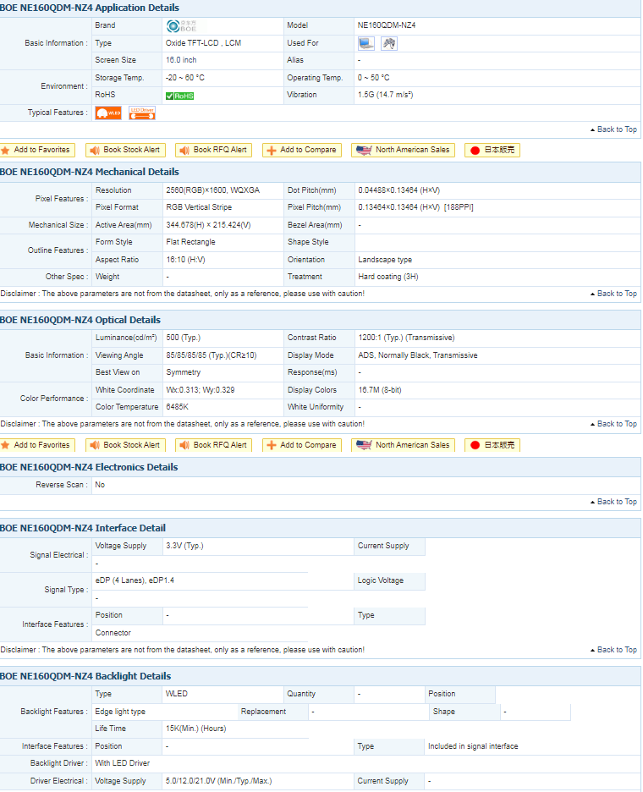Click the Mechanical Details section heading
Image resolution: width=643 pixels, height=792 pixels.
tap(90, 173)
